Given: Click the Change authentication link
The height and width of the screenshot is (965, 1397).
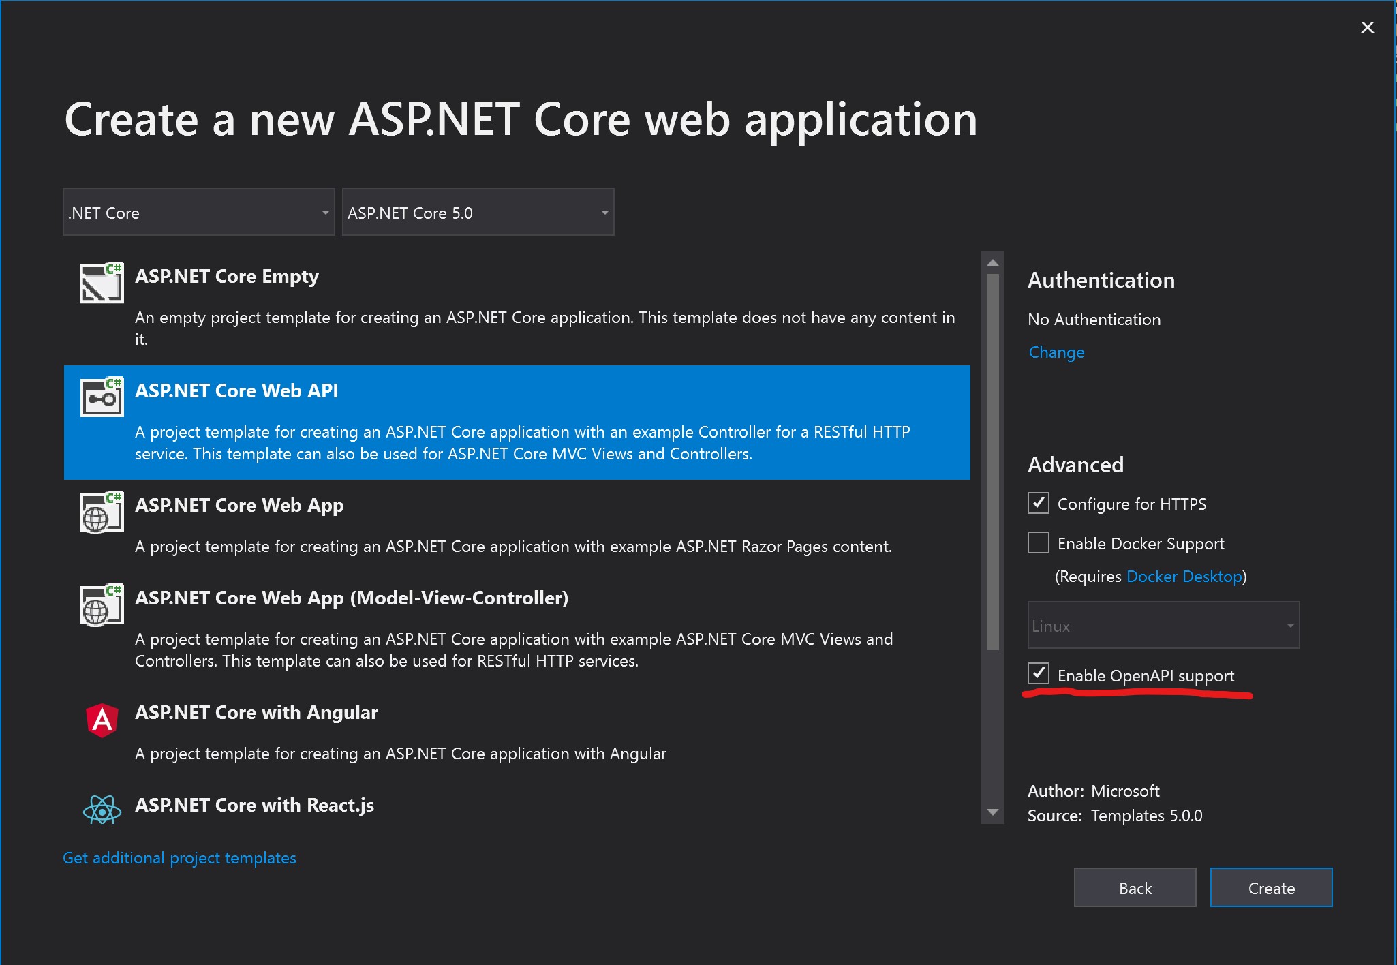Looking at the screenshot, I should point(1054,352).
